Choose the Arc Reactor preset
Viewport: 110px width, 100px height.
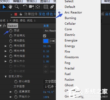pos(73,12)
